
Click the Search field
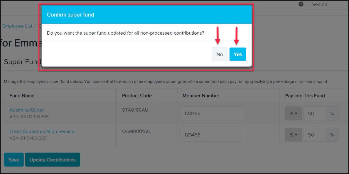(328, 5)
